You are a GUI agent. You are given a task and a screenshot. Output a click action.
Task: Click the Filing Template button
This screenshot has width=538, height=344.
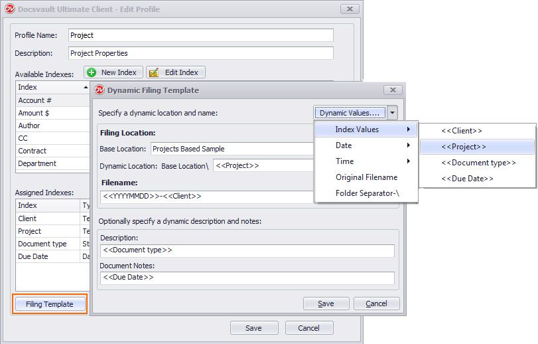[x=50, y=304]
